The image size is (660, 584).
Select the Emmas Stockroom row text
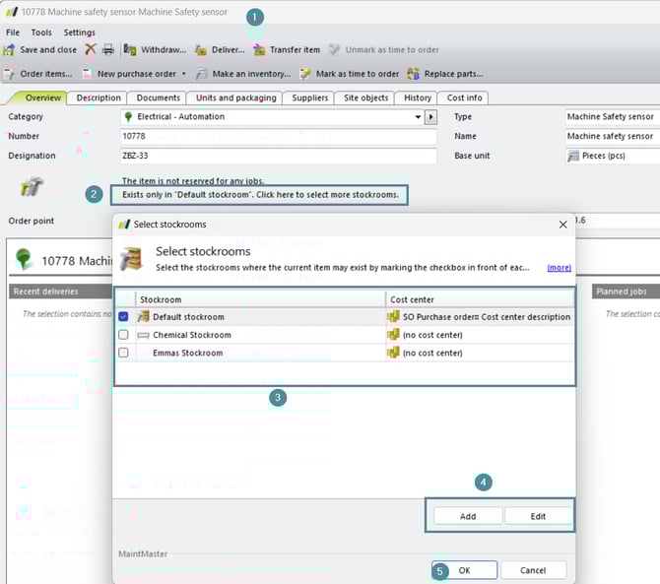coord(188,353)
